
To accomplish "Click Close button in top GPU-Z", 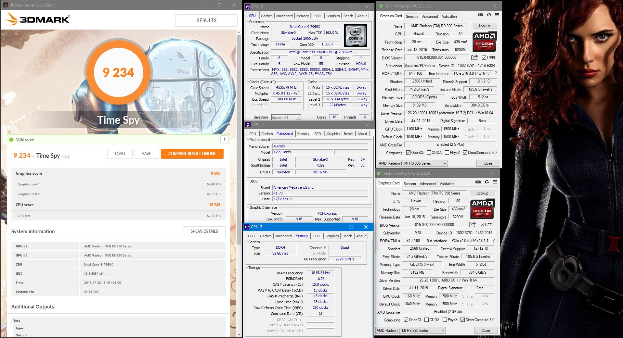I will click(x=488, y=163).
